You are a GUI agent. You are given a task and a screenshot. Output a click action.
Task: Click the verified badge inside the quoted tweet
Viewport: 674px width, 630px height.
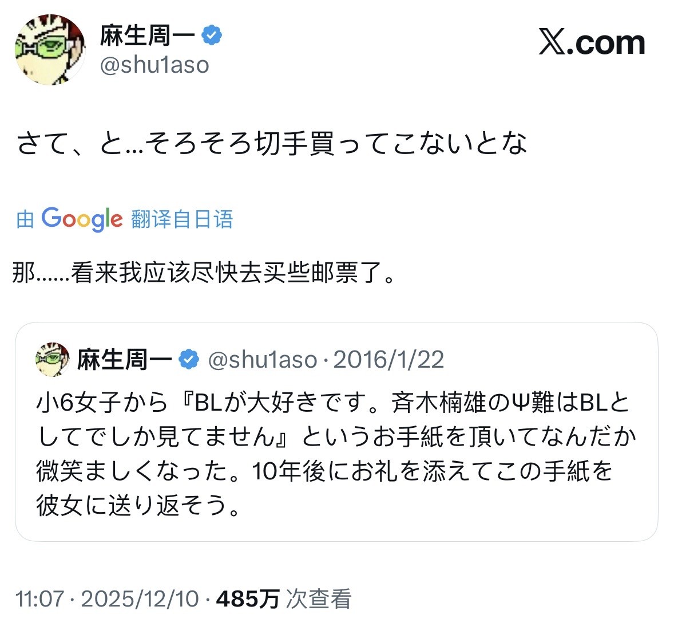pyautogui.click(x=189, y=360)
